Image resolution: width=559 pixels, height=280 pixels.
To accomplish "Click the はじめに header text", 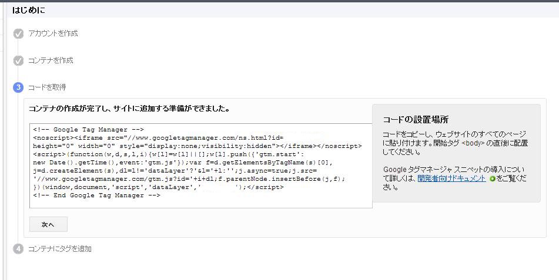I will tap(29, 10).
